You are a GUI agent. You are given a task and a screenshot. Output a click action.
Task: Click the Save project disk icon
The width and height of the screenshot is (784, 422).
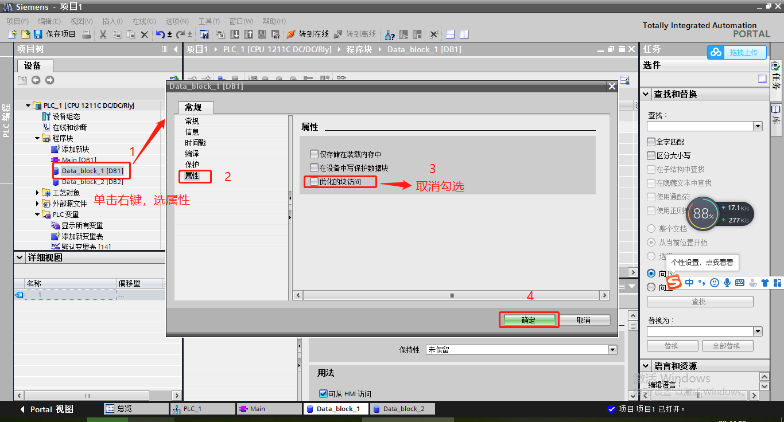38,34
